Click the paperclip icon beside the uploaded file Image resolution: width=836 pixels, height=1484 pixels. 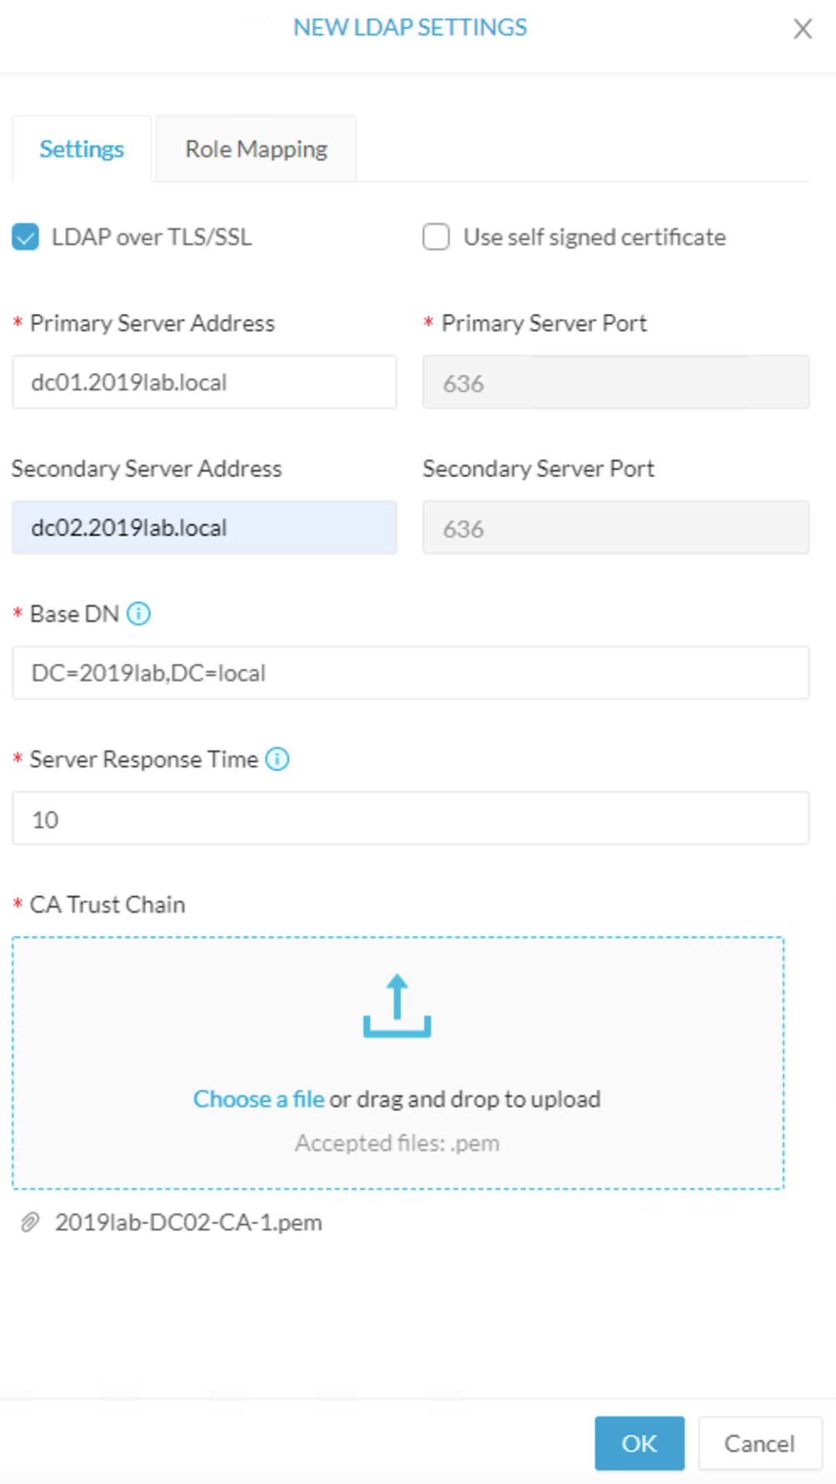[x=30, y=1223]
